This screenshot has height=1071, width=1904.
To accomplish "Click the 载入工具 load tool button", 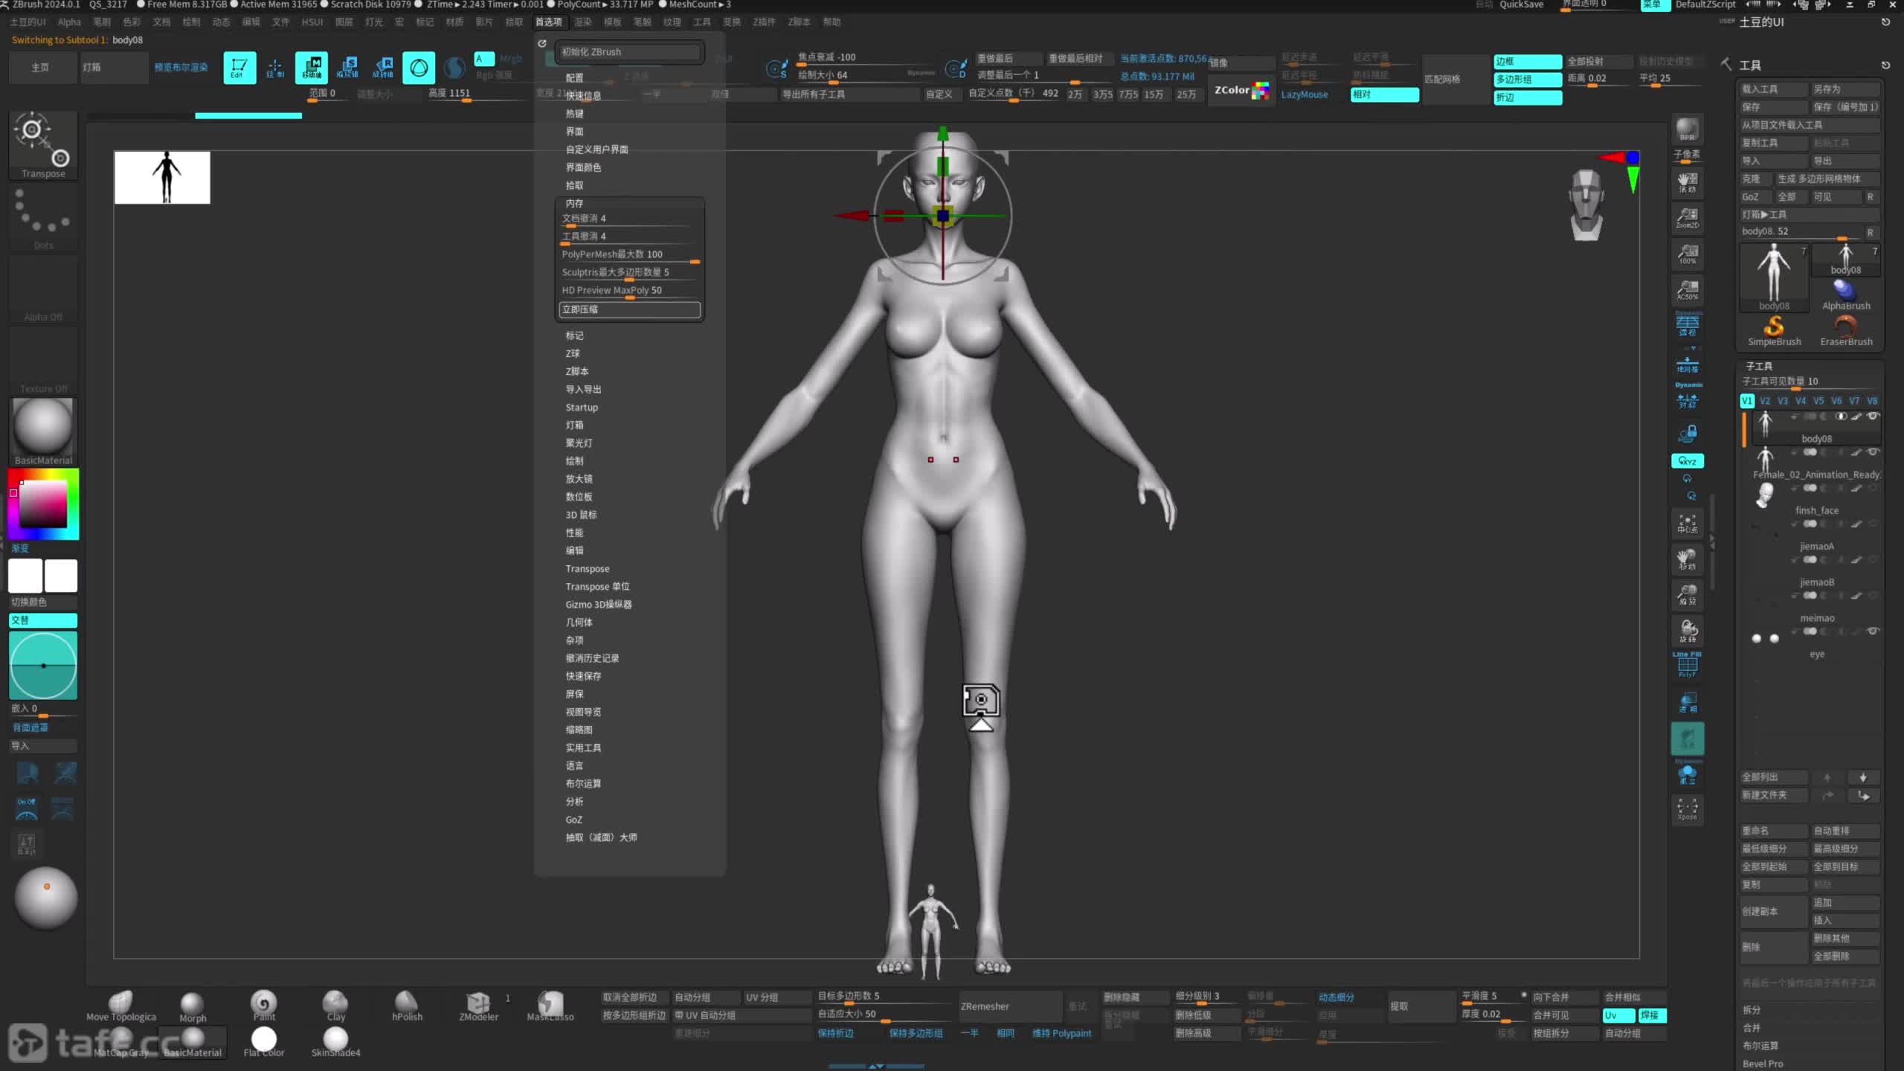I will coord(1774,89).
